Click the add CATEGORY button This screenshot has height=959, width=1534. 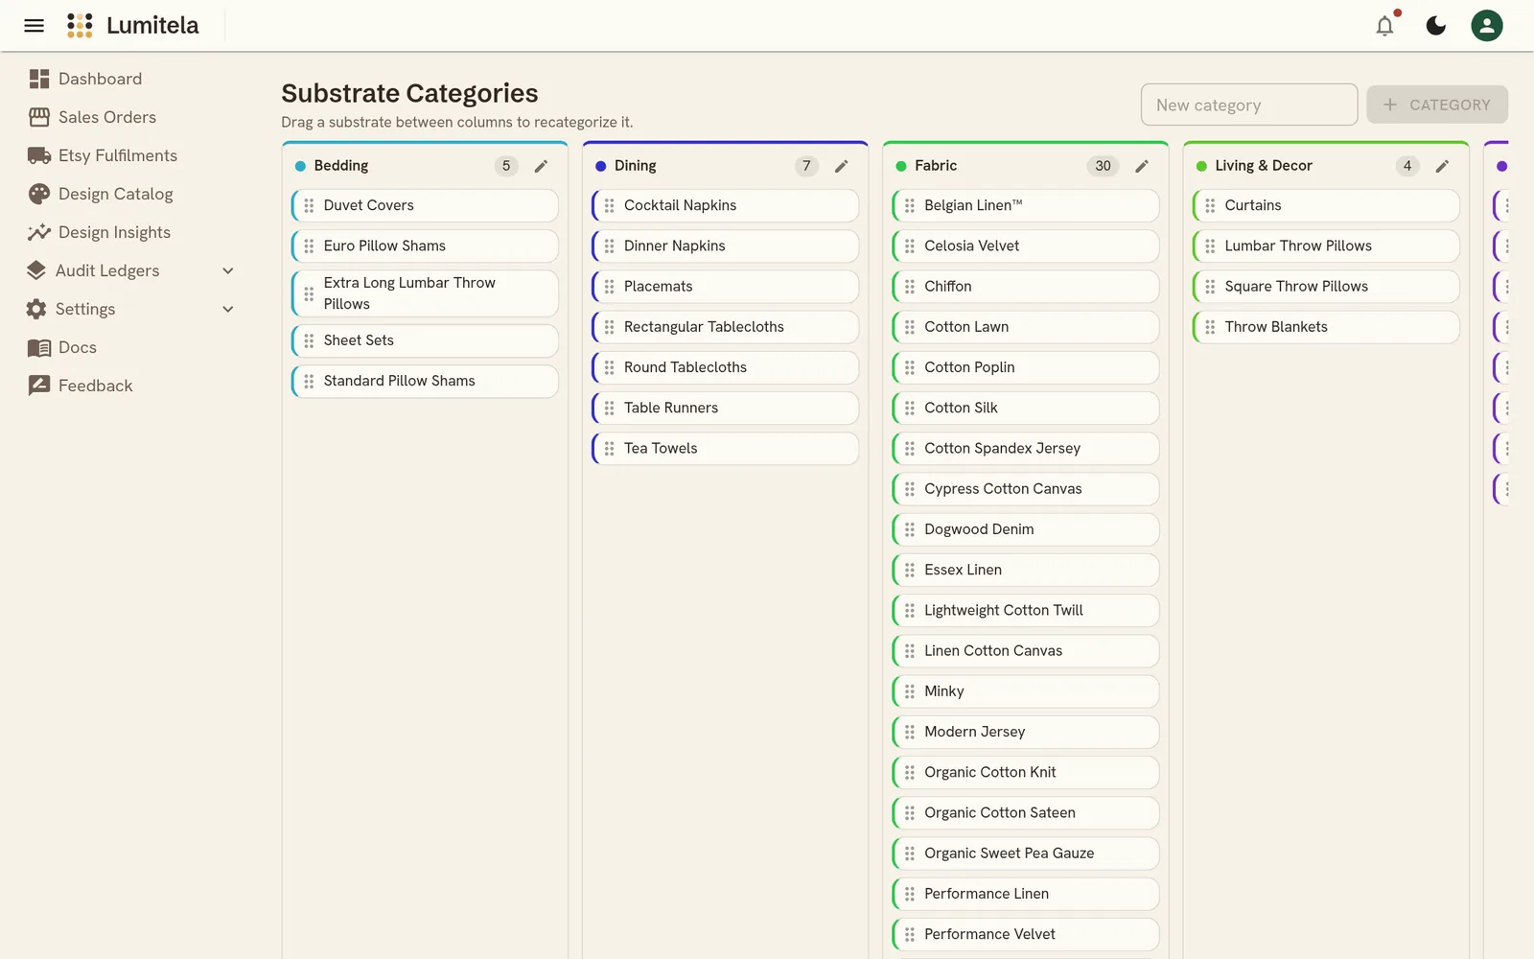1437,105
